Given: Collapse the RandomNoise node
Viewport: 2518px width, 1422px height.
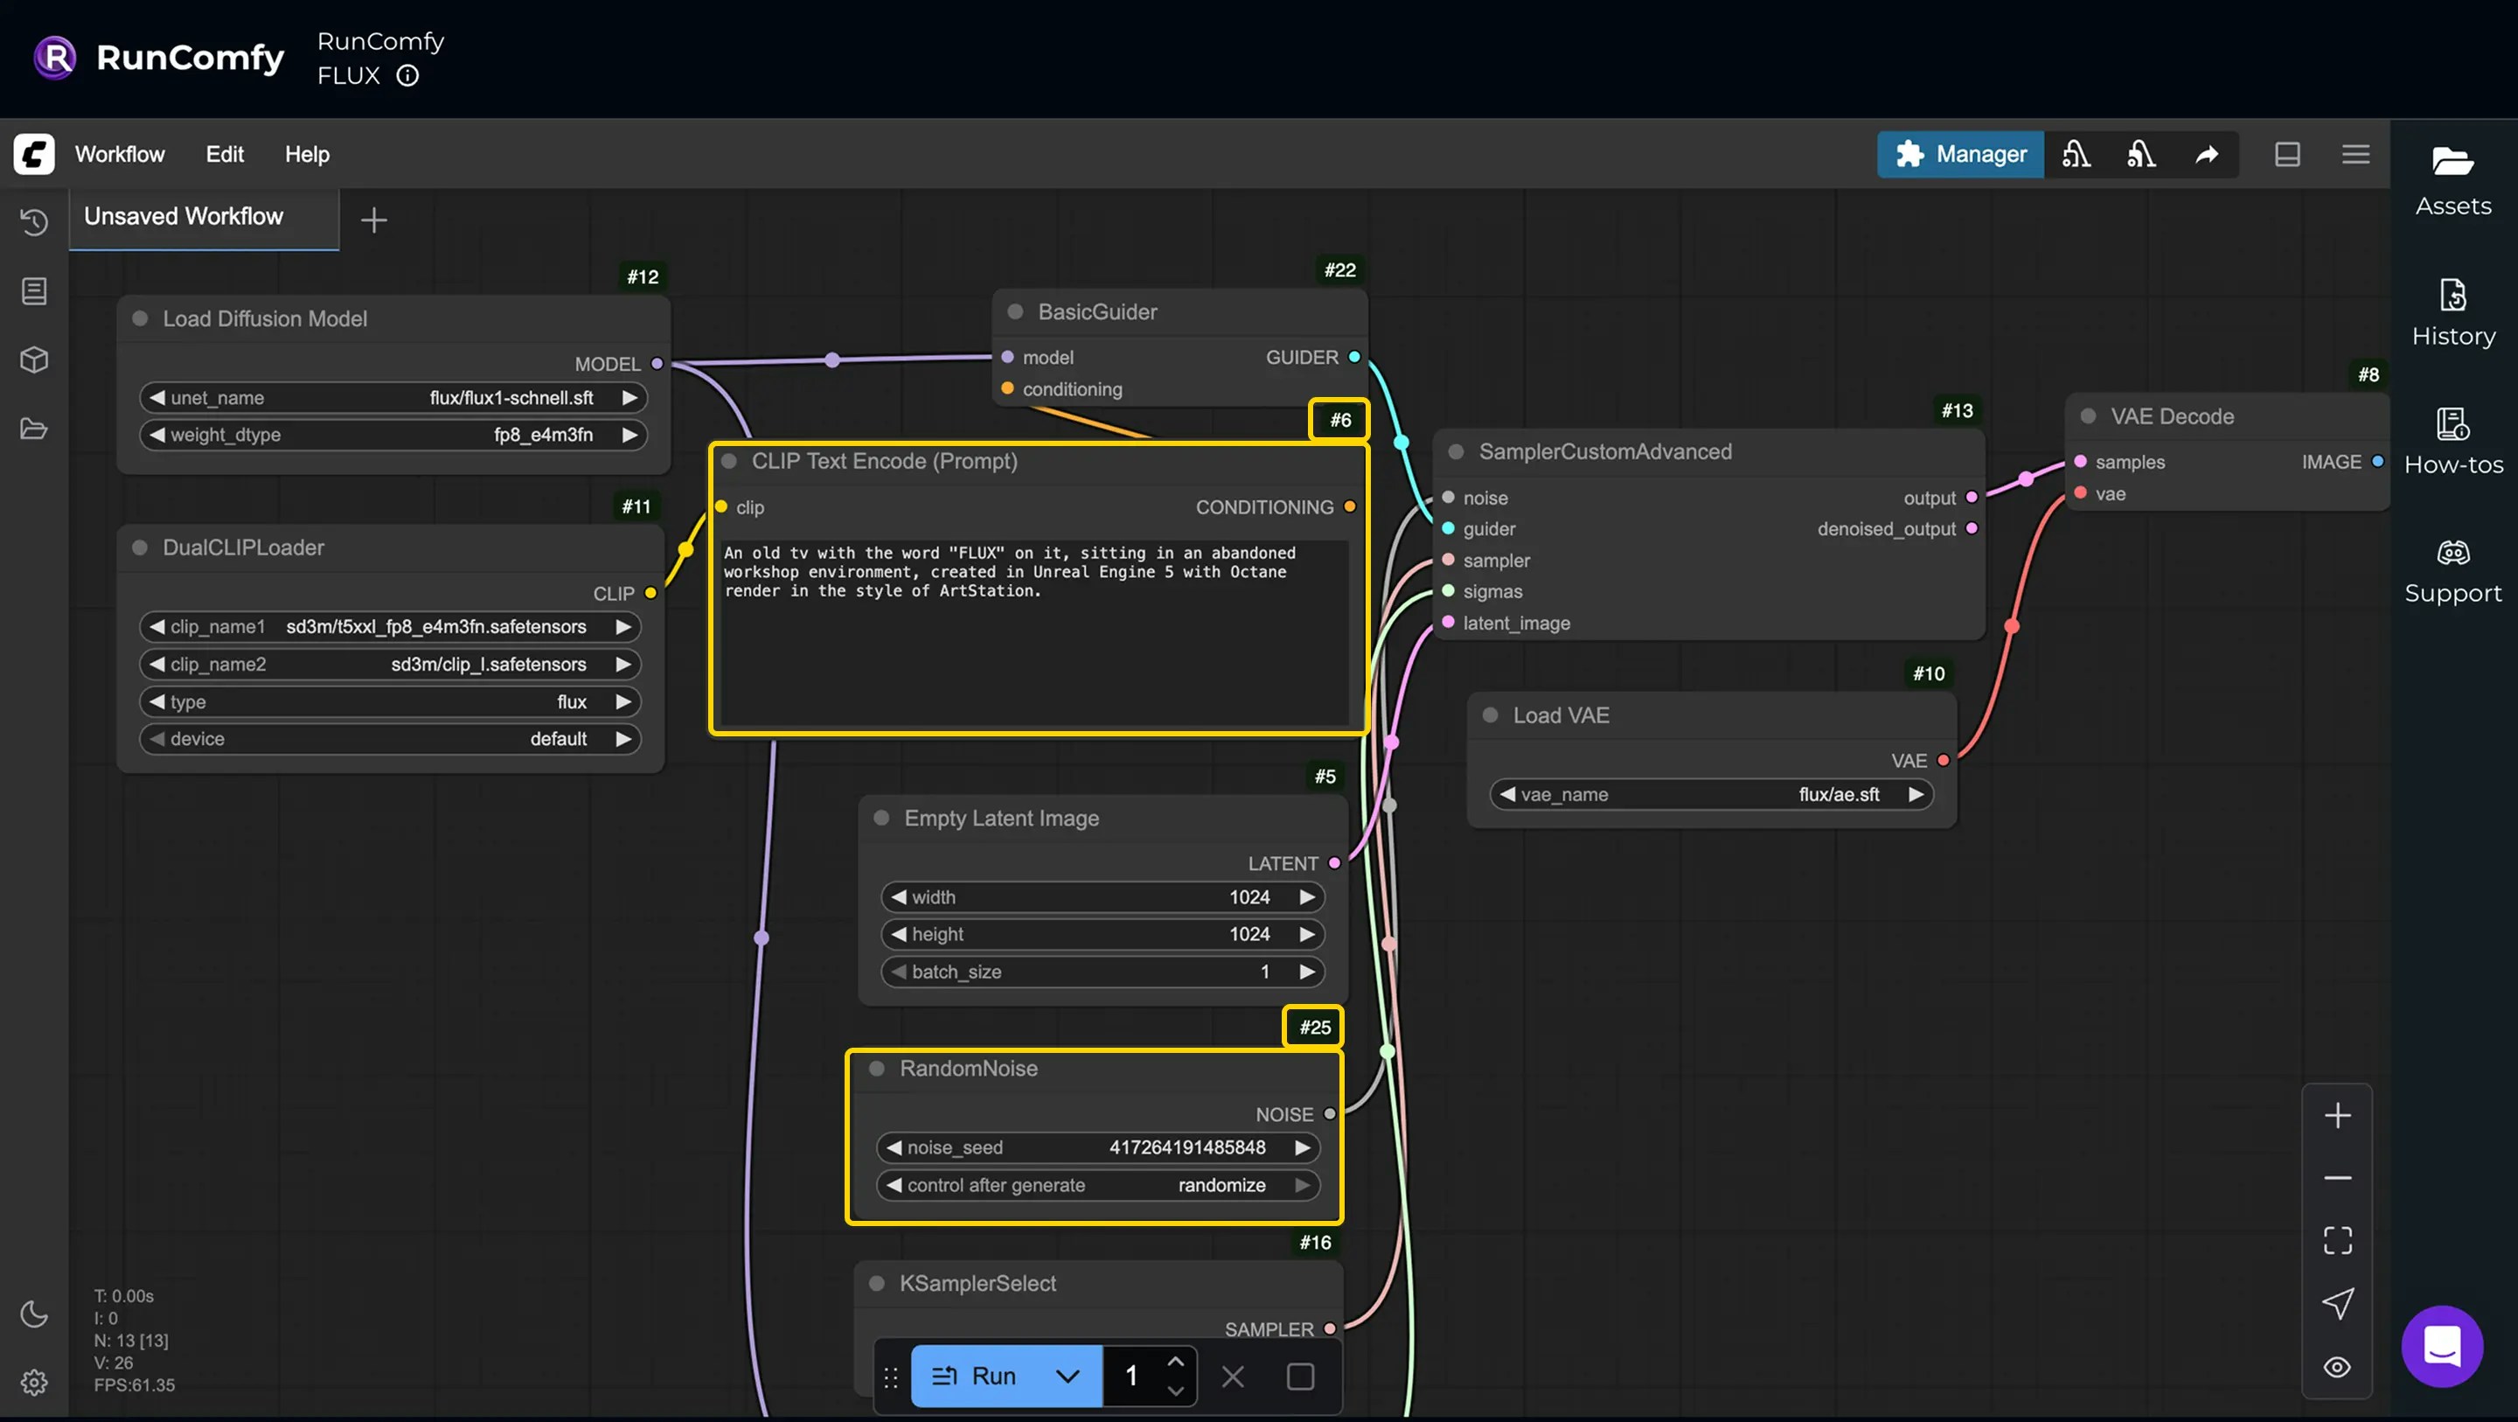Looking at the screenshot, I should pos(878,1068).
